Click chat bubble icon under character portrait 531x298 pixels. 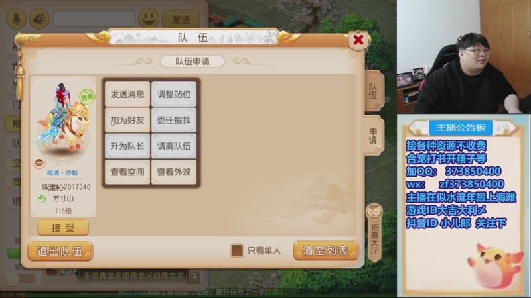click(39, 163)
